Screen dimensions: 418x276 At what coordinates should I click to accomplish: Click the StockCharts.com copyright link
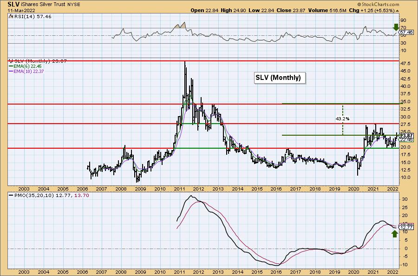click(x=378, y=4)
